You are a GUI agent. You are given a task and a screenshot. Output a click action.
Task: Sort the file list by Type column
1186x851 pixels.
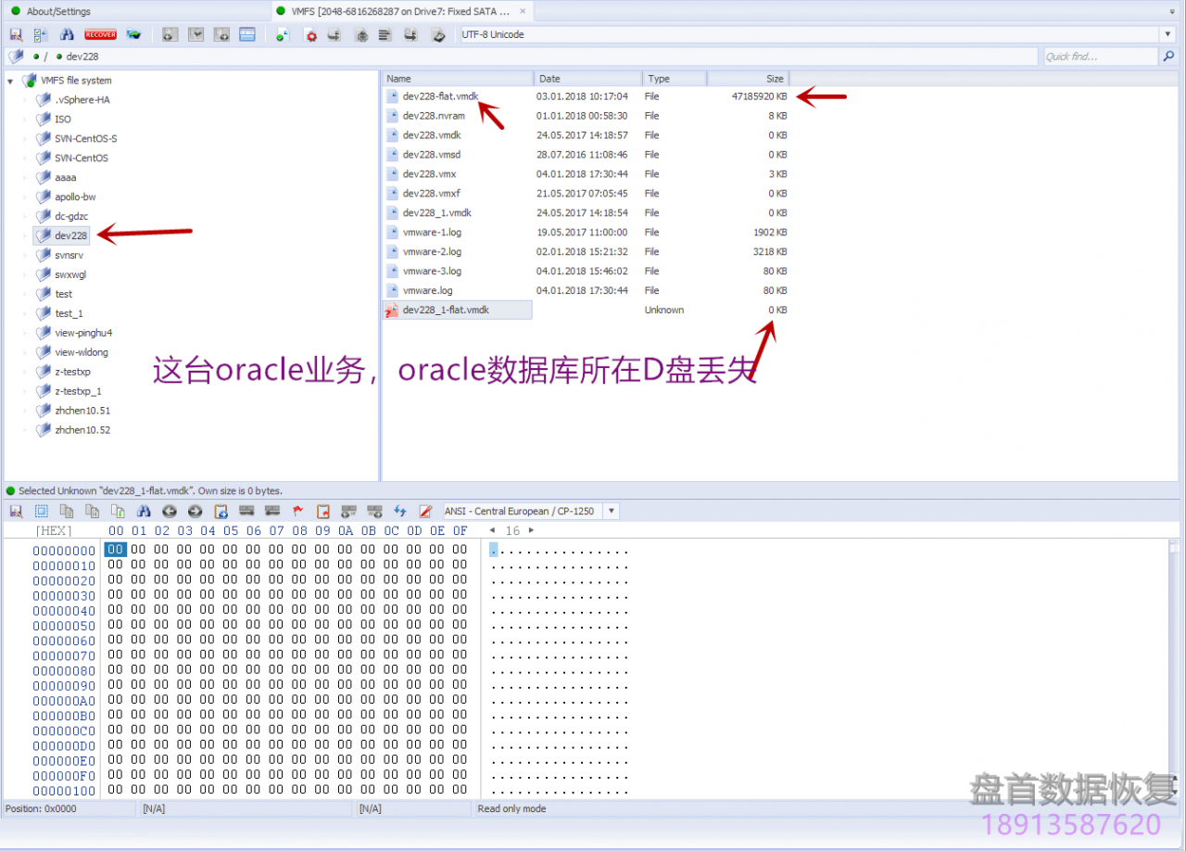click(x=675, y=79)
